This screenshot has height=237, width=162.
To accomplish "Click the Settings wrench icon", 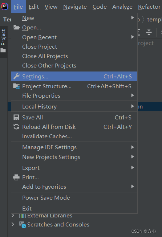I will pos(16,76).
